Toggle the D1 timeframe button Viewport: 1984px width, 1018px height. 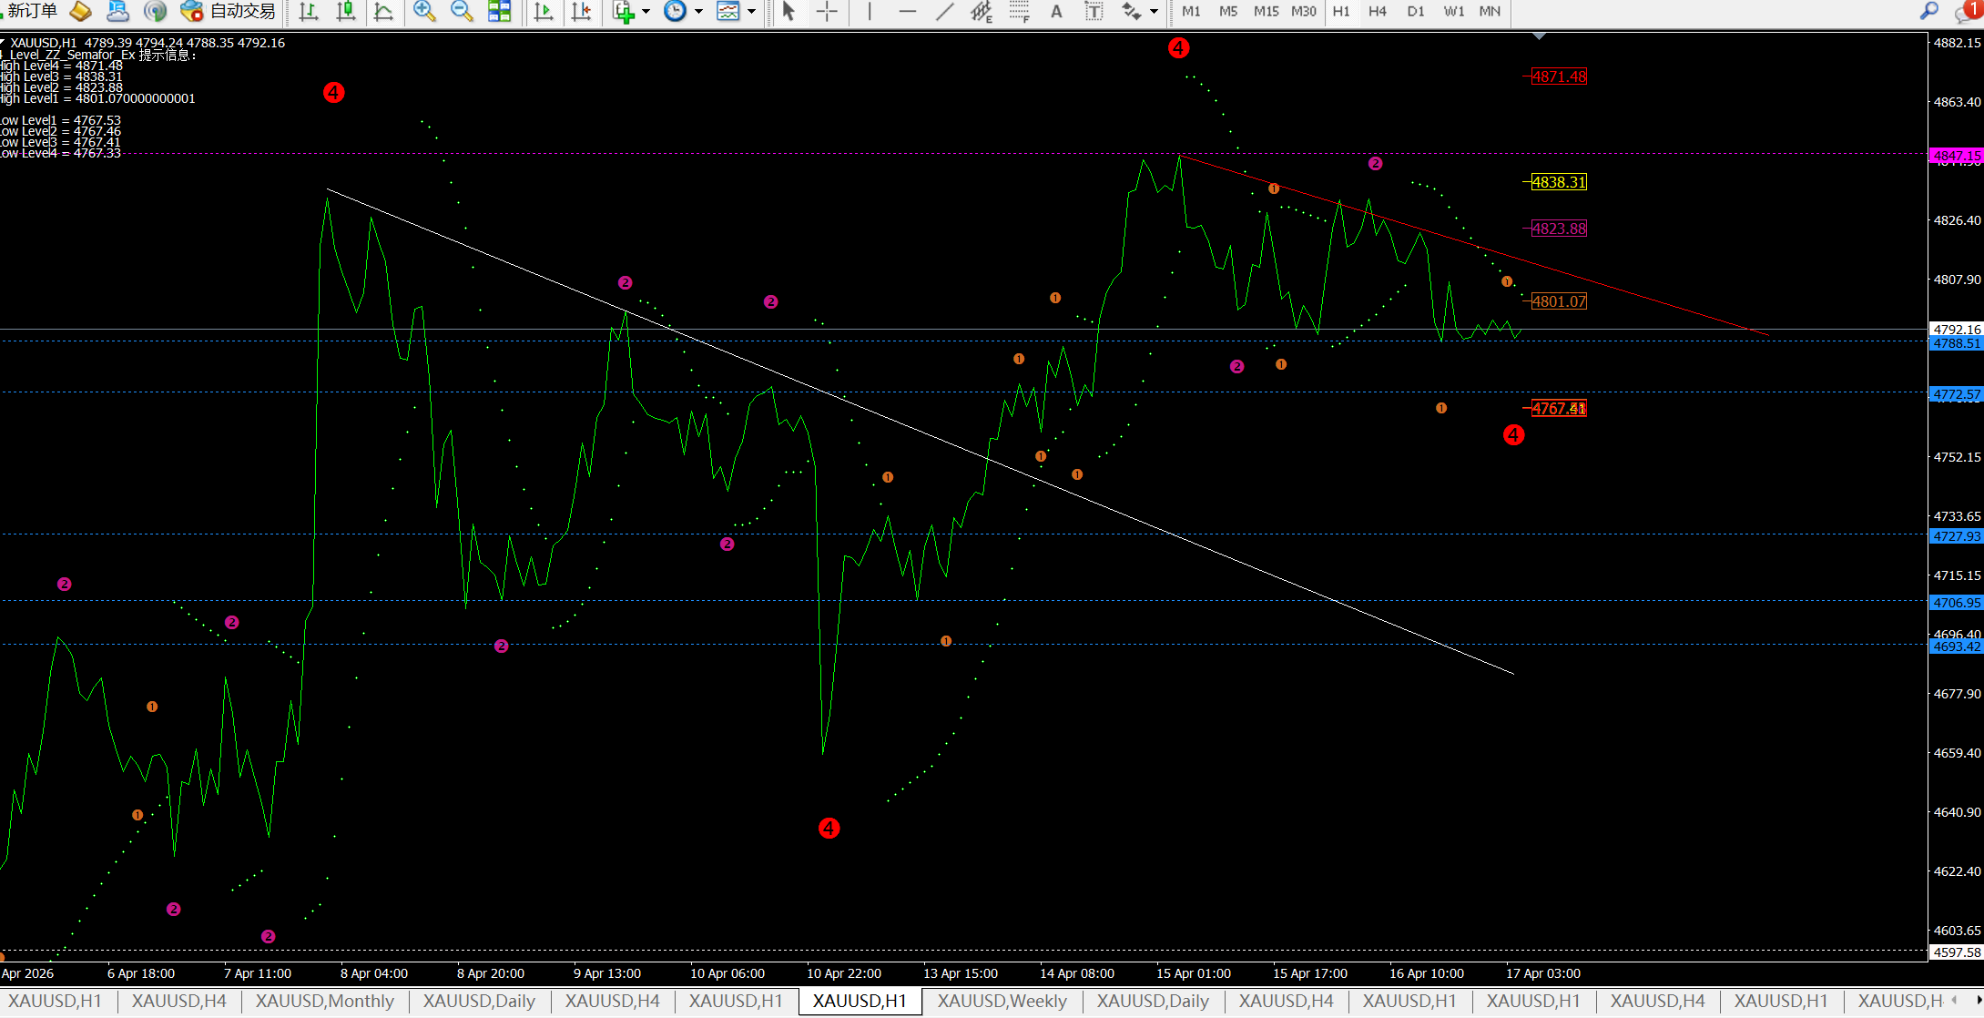click(x=1415, y=11)
